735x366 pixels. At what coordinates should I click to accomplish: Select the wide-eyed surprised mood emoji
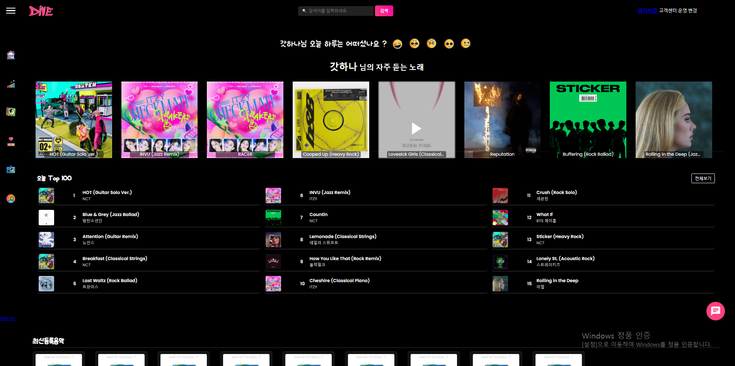pyautogui.click(x=449, y=44)
